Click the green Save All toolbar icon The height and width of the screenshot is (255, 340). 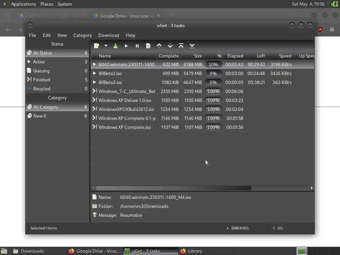(x=115, y=46)
